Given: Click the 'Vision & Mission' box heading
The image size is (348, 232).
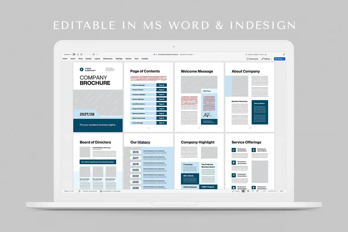Looking at the screenshot, I should [x=259, y=104].
